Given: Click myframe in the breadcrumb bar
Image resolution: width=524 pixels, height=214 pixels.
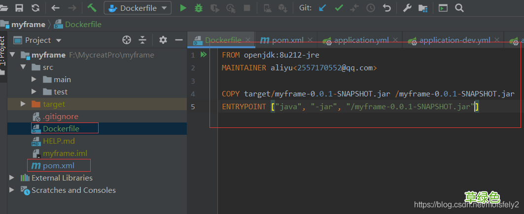Looking at the screenshot, I should 28,24.
